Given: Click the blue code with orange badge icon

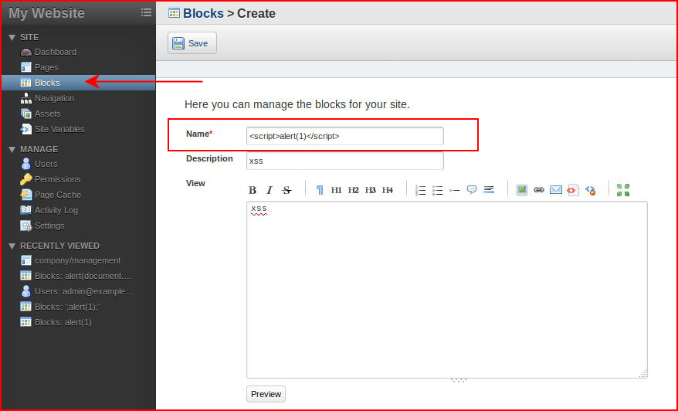Looking at the screenshot, I should tap(590, 190).
